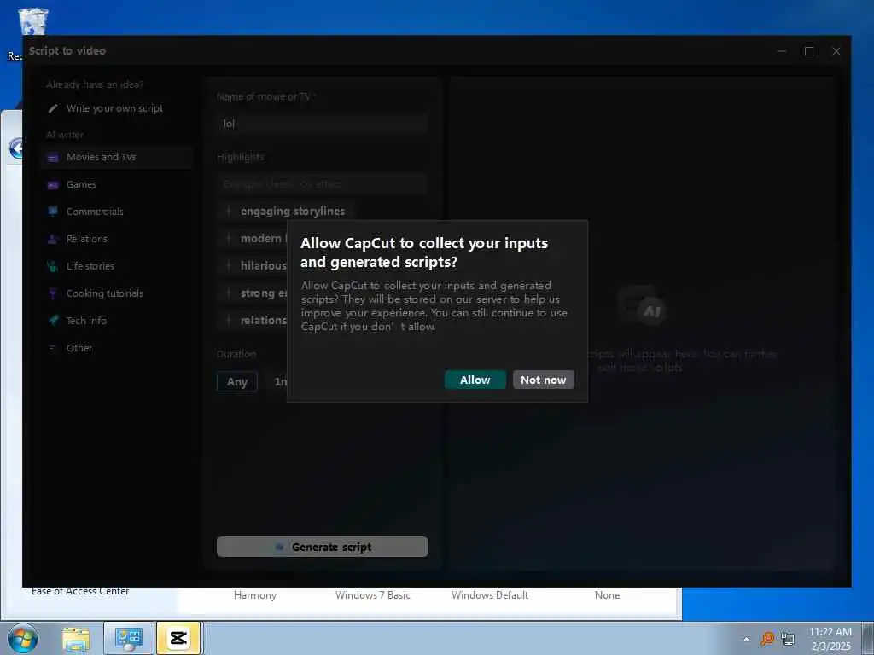874x655 pixels.
Task: Open Ease of Access Center link
Action: 80,591
